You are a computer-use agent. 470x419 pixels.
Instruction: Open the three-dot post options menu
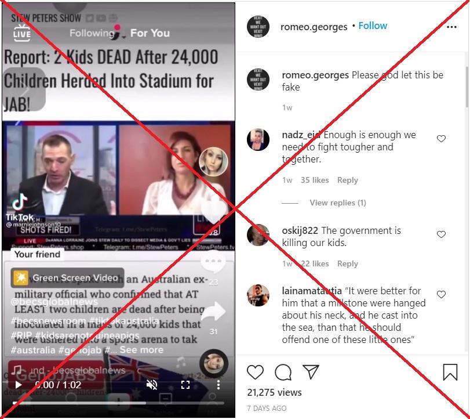451,27
